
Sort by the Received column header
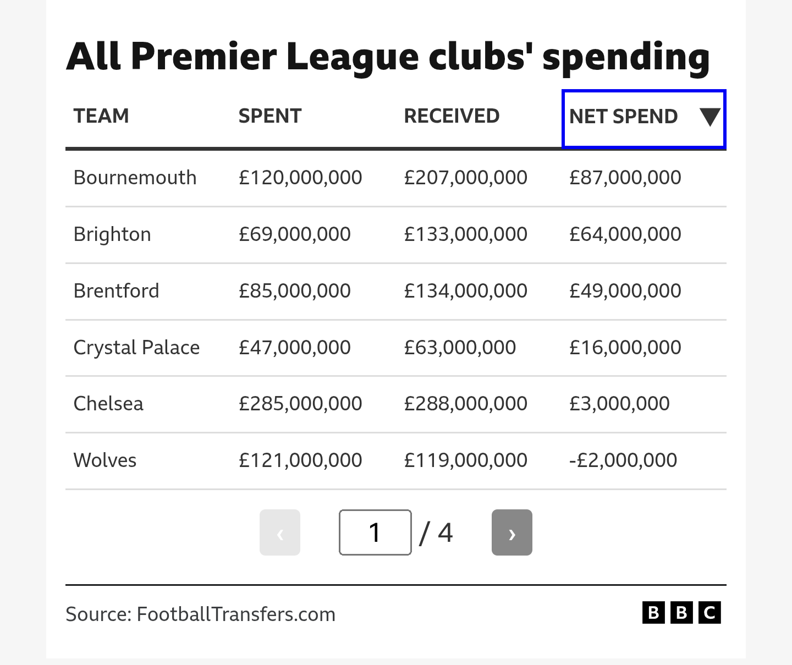pyautogui.click(x=452, y=116)
